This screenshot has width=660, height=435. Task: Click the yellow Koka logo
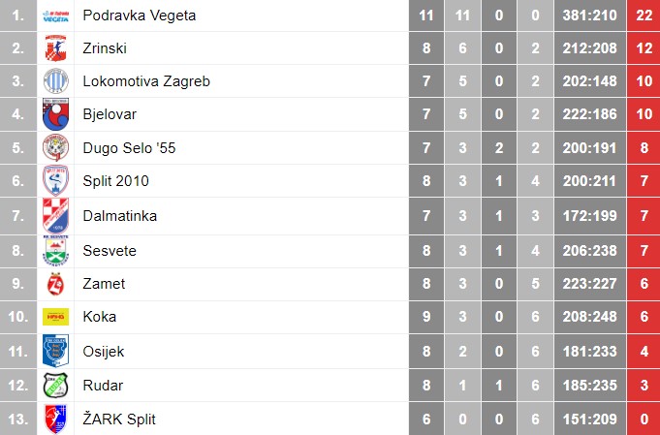coord(55,317)
